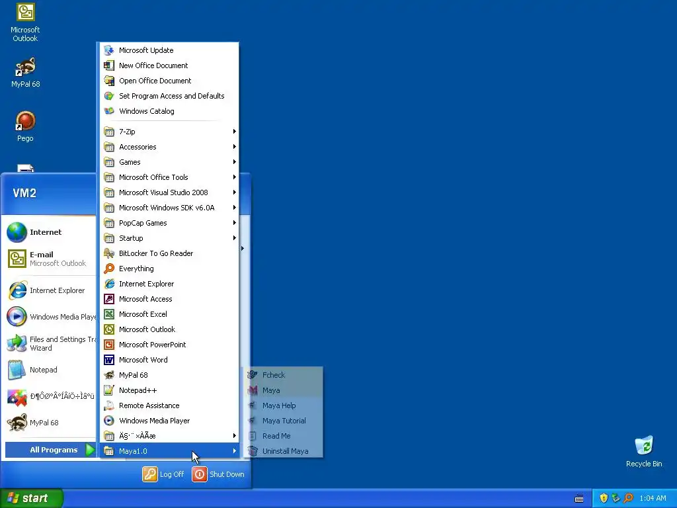Screen dimensions: 677x508
Task: Expand the Games folder
Action: pyautogui.click(x=169, y=162)
